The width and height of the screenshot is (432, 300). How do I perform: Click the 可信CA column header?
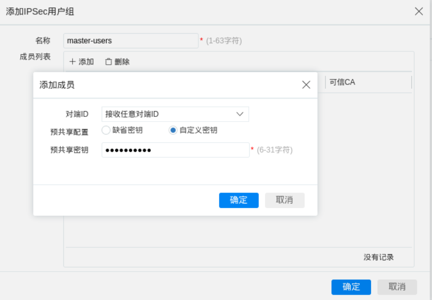coord(342,82)
